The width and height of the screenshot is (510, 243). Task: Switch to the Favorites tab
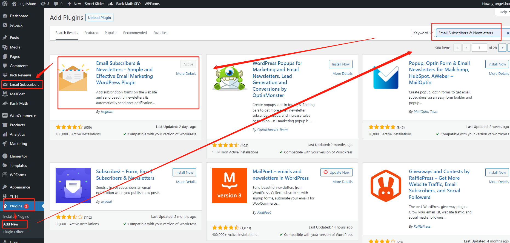pyautogui.click(x=160, y=33)
